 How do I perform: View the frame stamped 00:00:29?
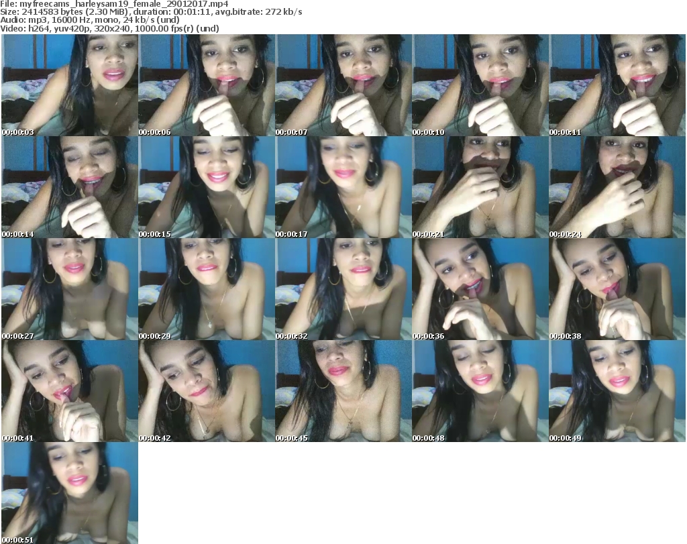207,289
